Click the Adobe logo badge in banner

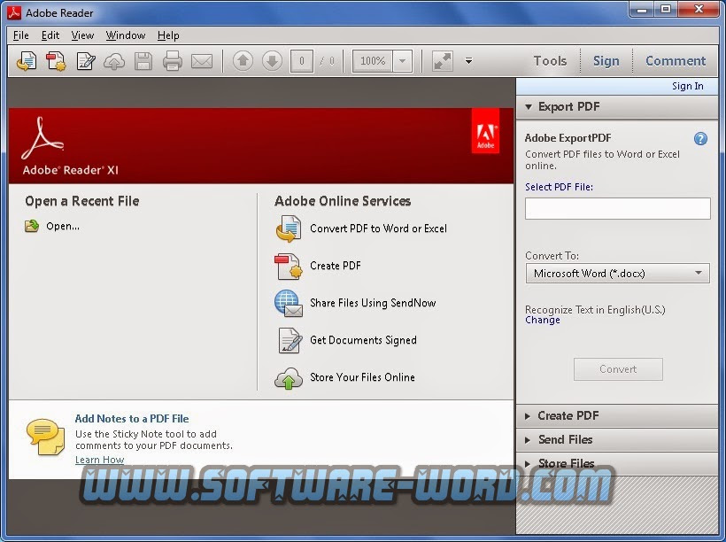pyautogui.click(x=485, y=131)
